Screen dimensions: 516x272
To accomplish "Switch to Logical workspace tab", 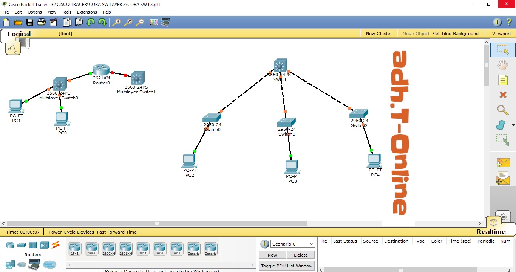I will (x=19, y=34).
